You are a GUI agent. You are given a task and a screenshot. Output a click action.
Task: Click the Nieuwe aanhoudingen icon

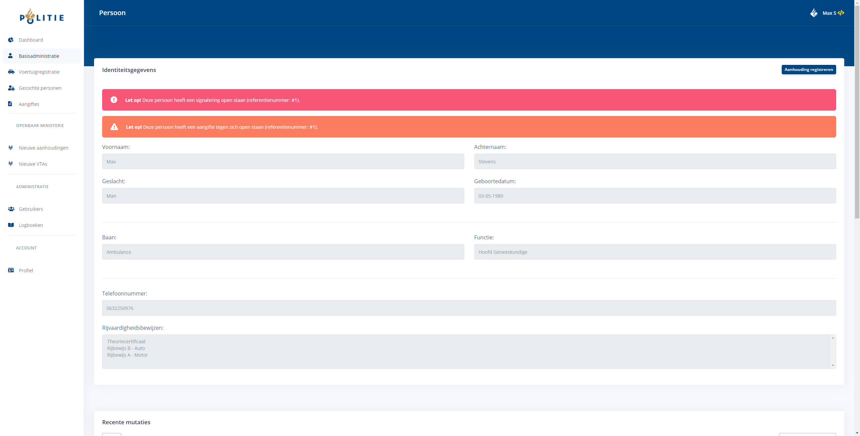[11, 148]
